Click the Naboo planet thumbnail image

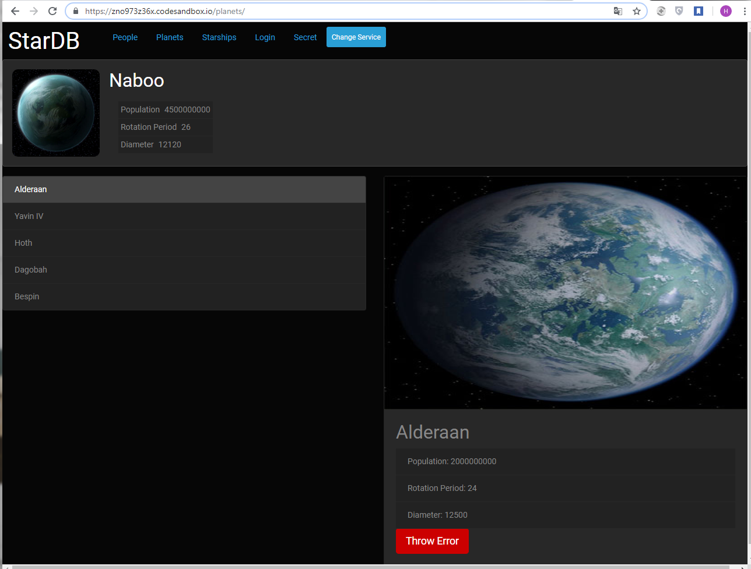56,113
